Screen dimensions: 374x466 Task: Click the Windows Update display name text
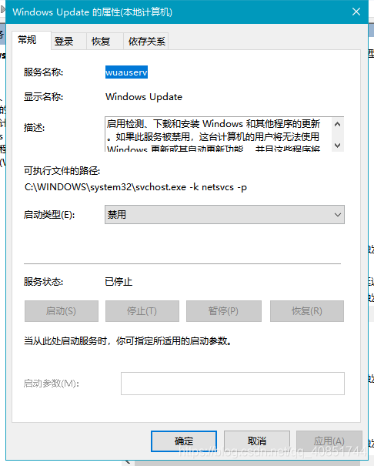click(x=144, y=97)
